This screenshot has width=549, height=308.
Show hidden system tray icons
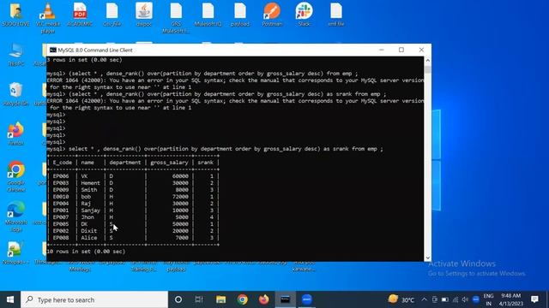tap(424, 299)
